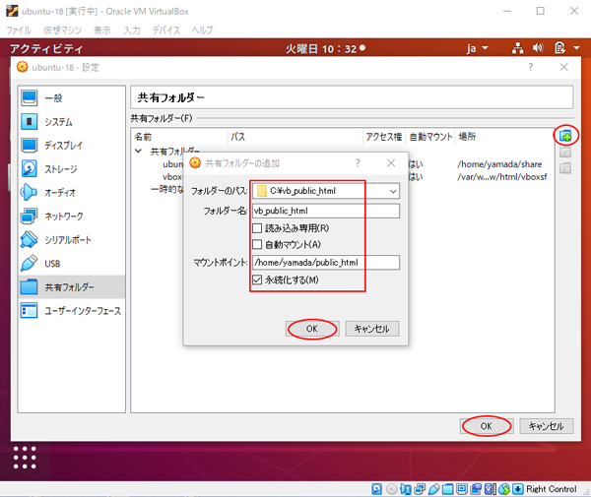
Task: Click the hard disk status bar icon
Action: 376,489
